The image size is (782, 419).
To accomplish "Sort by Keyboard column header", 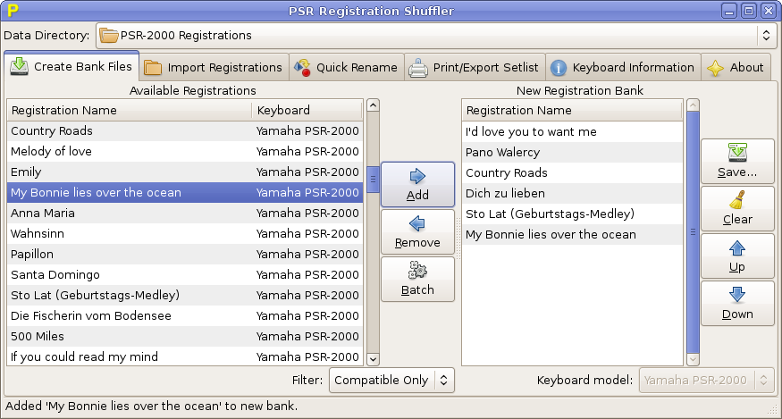I will [307, 111].
